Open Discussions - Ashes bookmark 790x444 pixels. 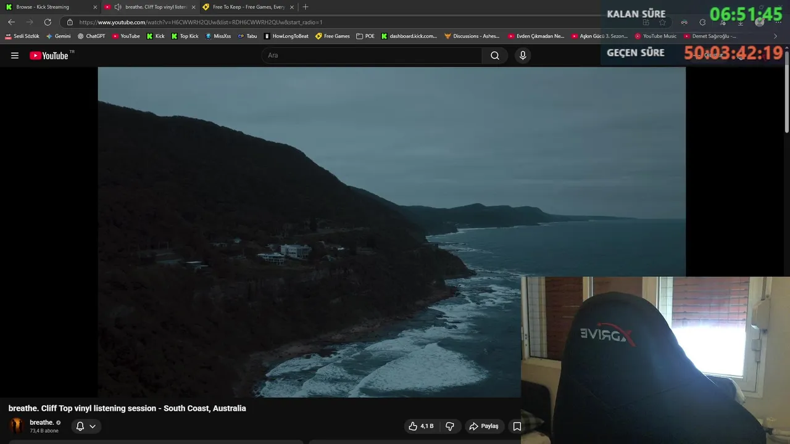[473, 36]
